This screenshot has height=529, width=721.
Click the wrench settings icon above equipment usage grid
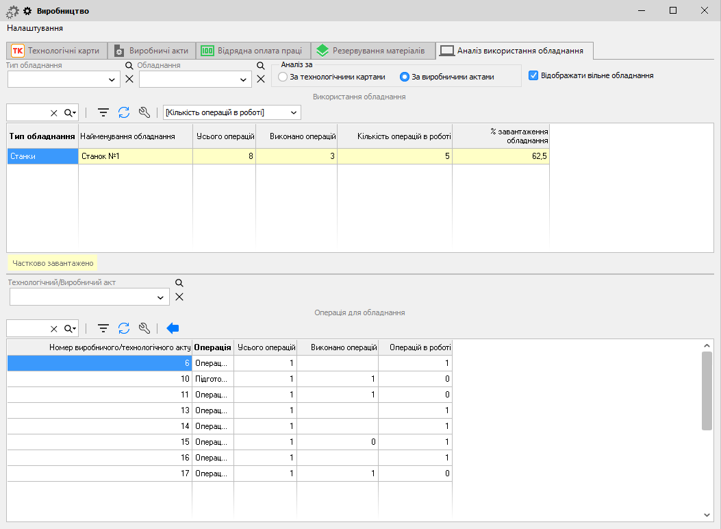click(144, 112)
